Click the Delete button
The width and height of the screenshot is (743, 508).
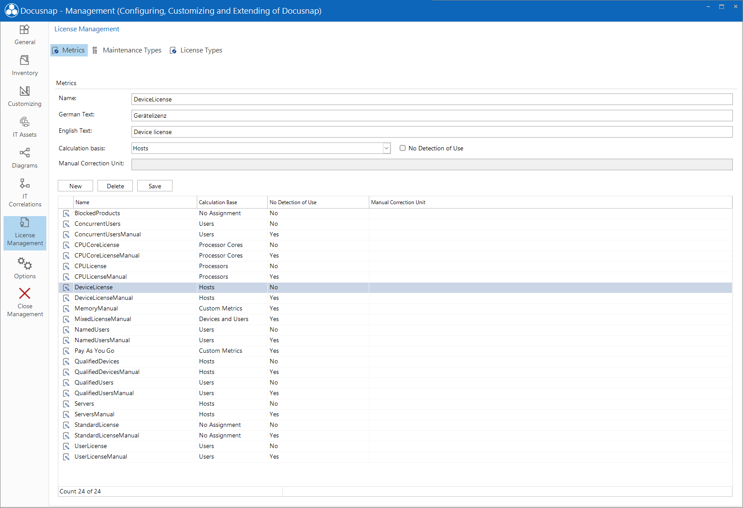point(115,186)
